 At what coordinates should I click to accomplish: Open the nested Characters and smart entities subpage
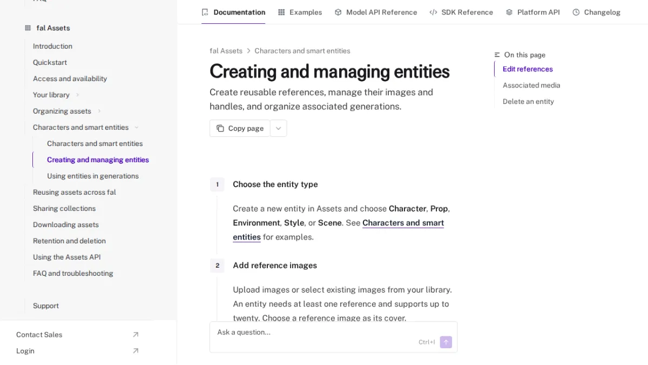tap(95, 144)
